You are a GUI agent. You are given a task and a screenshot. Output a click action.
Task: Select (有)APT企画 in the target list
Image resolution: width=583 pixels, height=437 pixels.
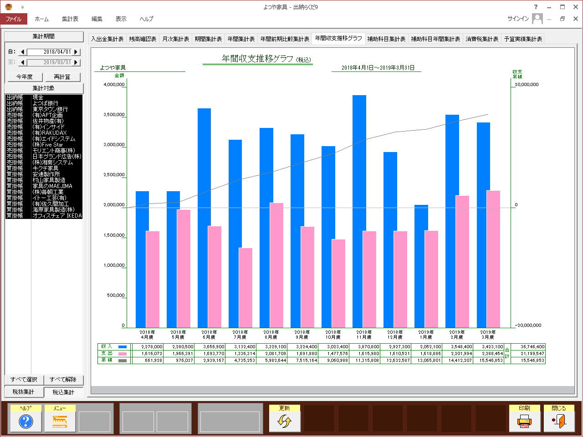[x=44, y=115]
